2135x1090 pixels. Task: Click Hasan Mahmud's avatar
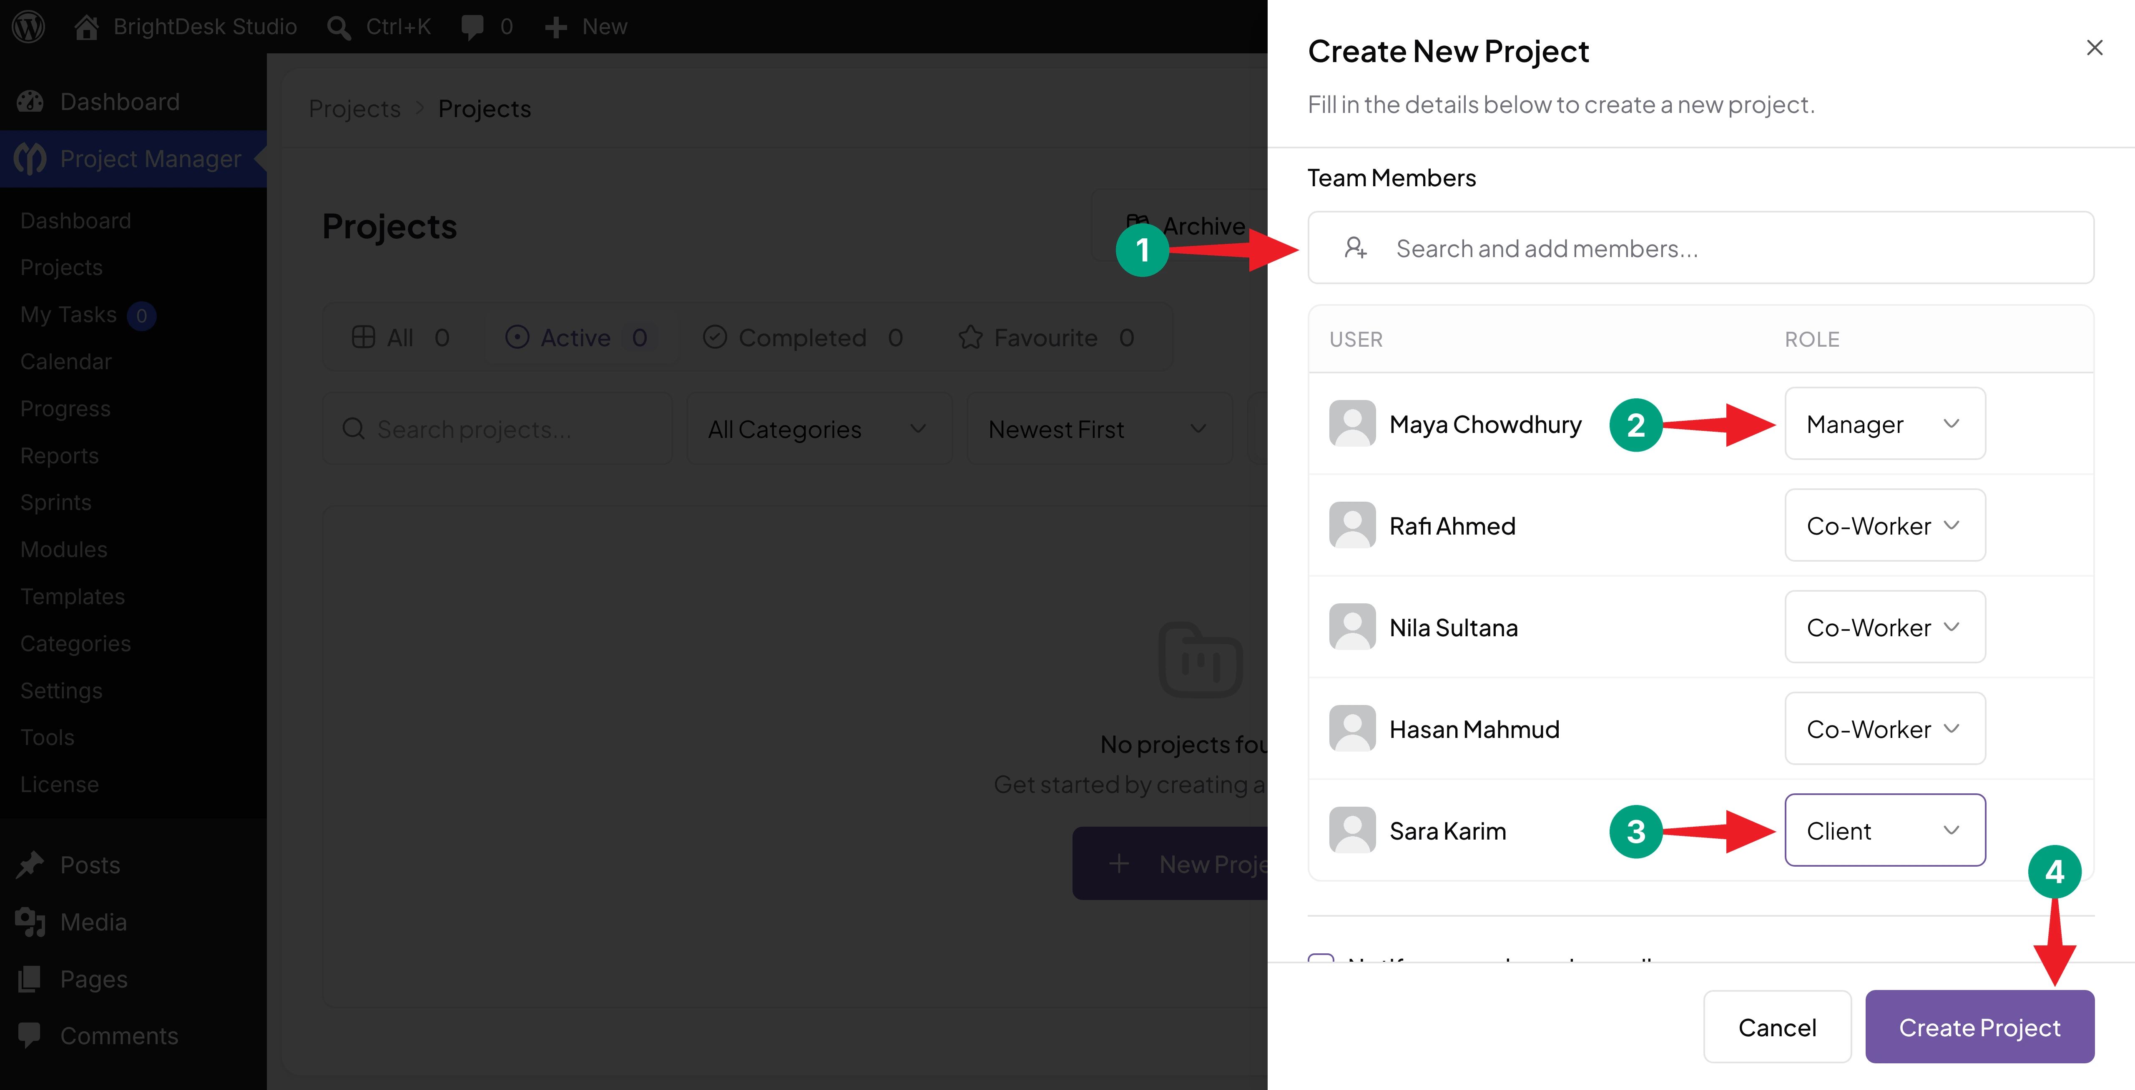[1352, 729]
